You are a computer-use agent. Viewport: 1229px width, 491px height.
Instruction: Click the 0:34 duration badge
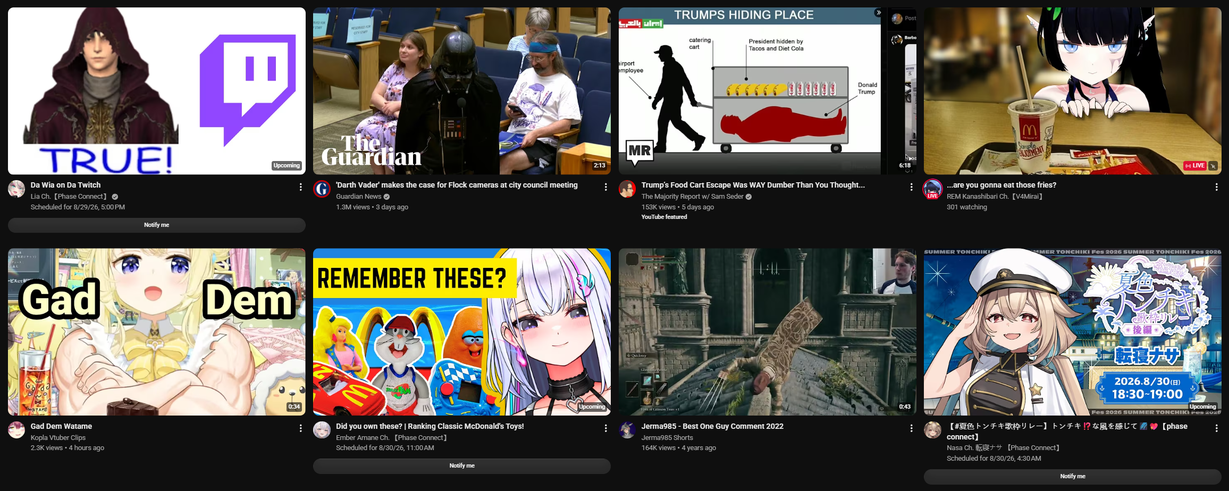(x=294, y=407)
